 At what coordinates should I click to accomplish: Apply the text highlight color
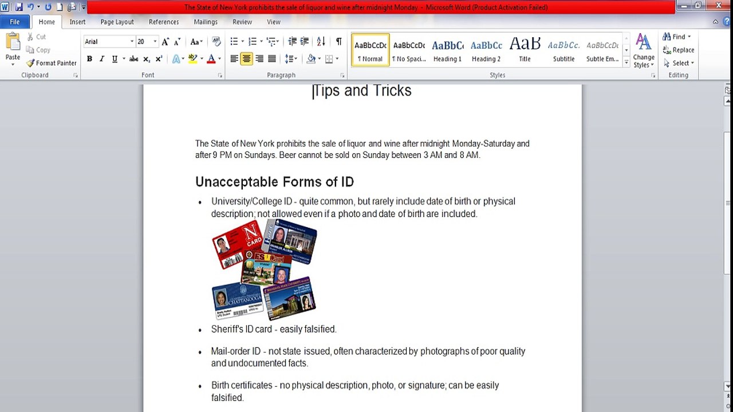192,59
